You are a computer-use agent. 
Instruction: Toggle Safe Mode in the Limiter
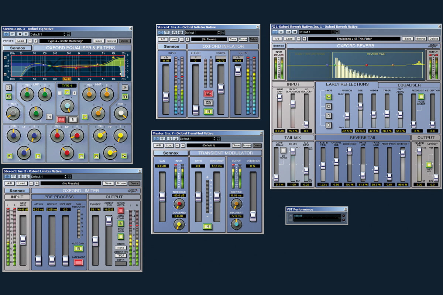click(79, 263)
